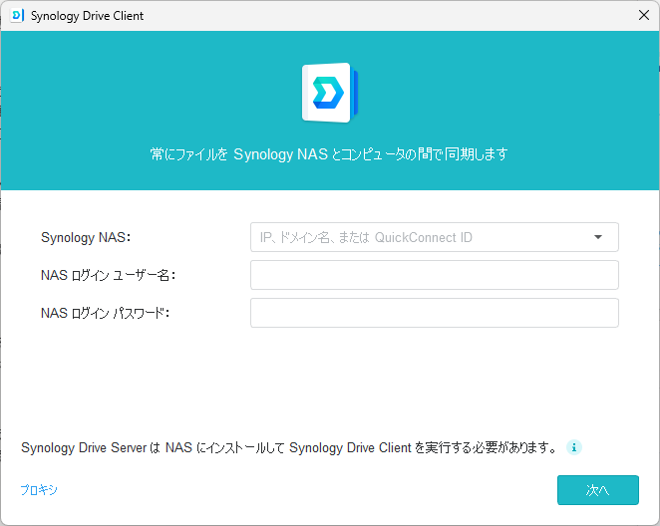Viewport: 660px width, 526px height.
Task: Open the プロキシ proxy settings link
Action: tap(39, 490)
